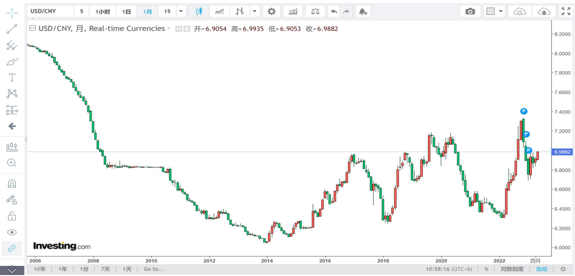Viewport: 575px width, 276px height.
Task: Toggle fullscreen mode
Action: click(566, 12)
